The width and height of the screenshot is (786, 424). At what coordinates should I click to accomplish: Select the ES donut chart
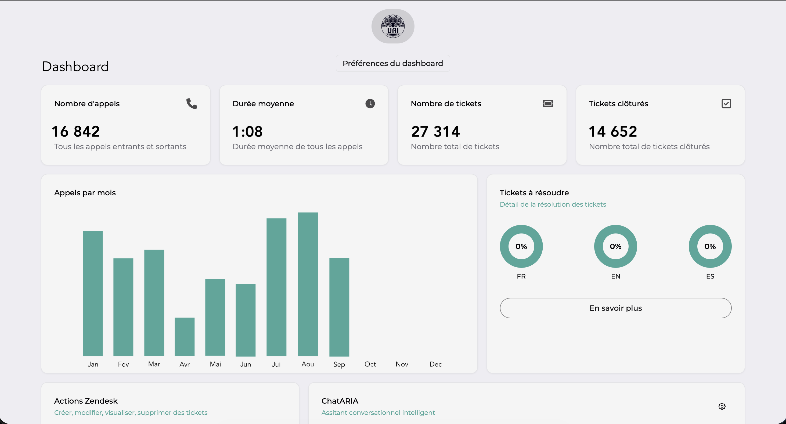[710, 246]
